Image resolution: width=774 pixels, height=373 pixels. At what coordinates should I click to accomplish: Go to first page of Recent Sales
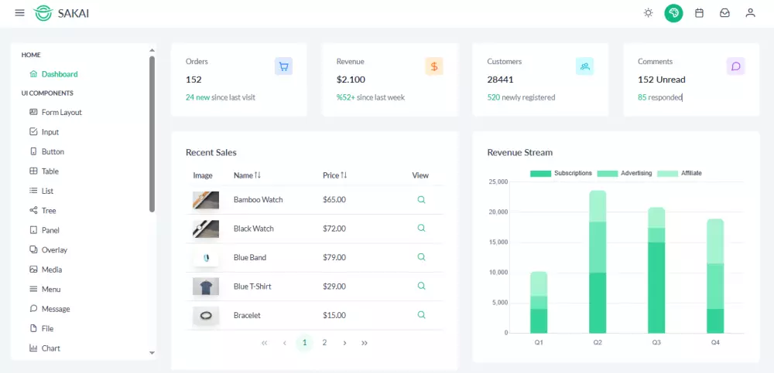pyautogui.click(x=265, y=343)
